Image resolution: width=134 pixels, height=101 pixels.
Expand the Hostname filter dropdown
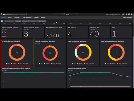[x=33, y=21]
